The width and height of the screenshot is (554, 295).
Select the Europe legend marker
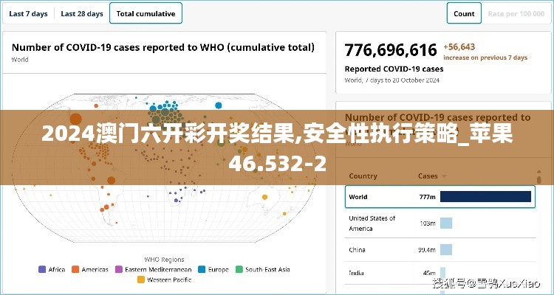(202, 269)
